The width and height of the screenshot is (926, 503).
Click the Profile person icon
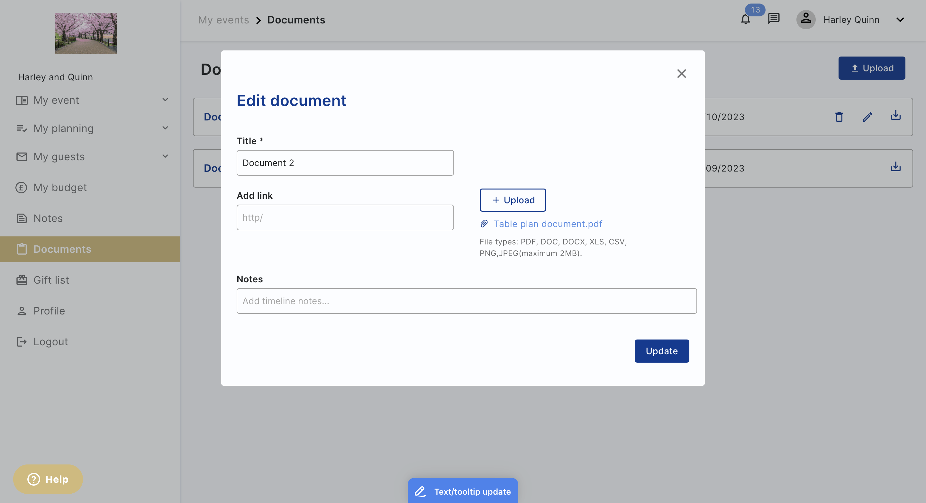point(22,311)
